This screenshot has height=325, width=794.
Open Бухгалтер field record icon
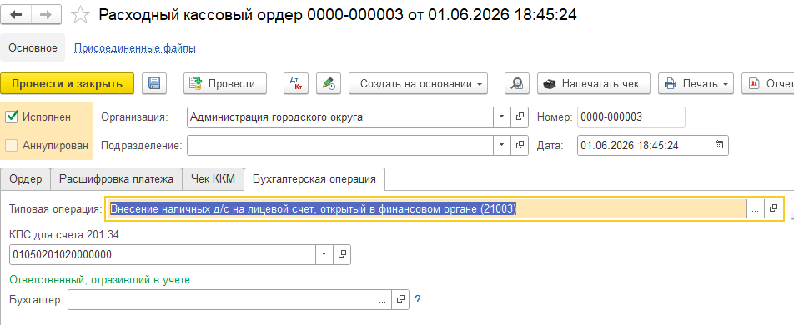pyautogui.click(x=400, y=300)
